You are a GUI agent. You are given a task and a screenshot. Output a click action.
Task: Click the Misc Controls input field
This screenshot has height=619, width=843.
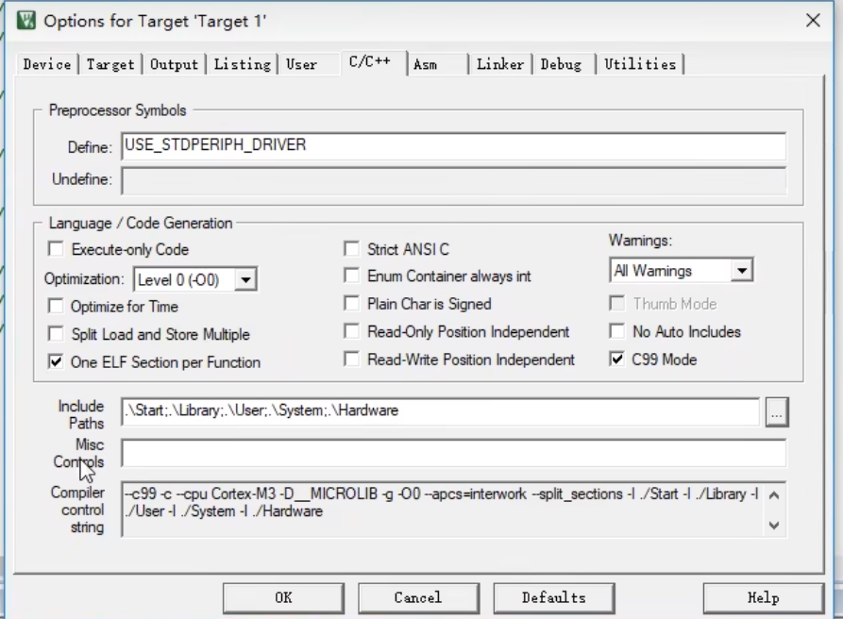point(454,453)
